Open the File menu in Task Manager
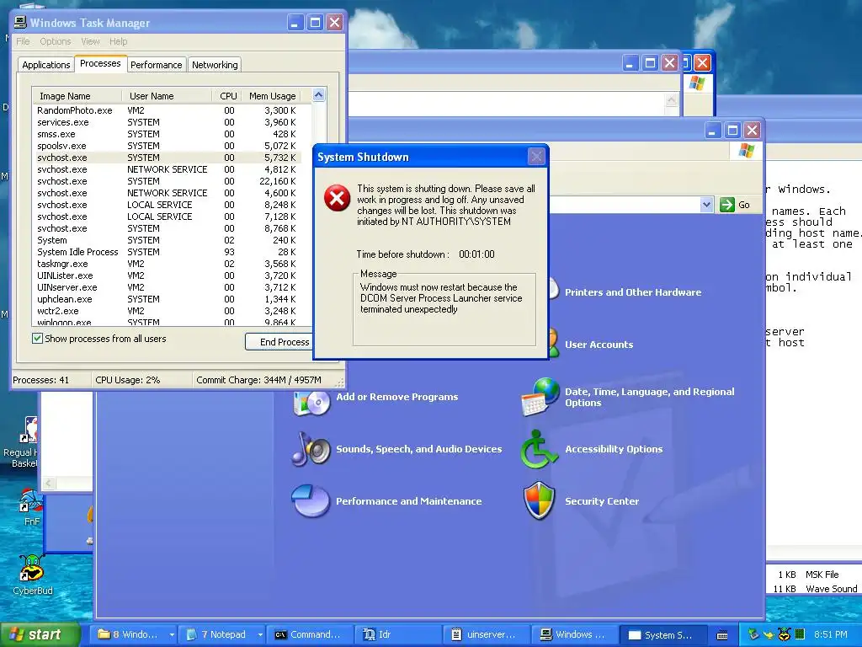 click(23, 41)
